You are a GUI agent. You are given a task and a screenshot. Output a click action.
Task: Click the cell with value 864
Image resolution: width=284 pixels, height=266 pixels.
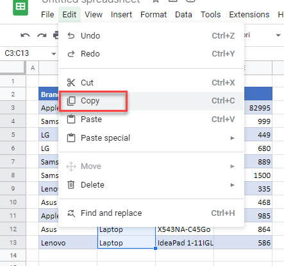click(x=243, y=229)
